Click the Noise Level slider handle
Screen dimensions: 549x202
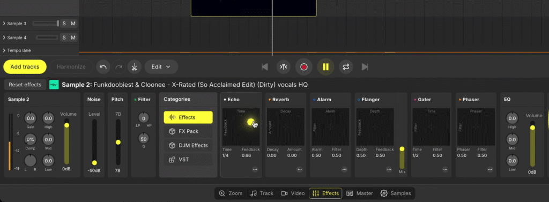coord(94,163)
